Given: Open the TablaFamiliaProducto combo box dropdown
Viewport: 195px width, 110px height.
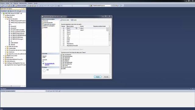Looking at the screenshot, I should point(111,5).
